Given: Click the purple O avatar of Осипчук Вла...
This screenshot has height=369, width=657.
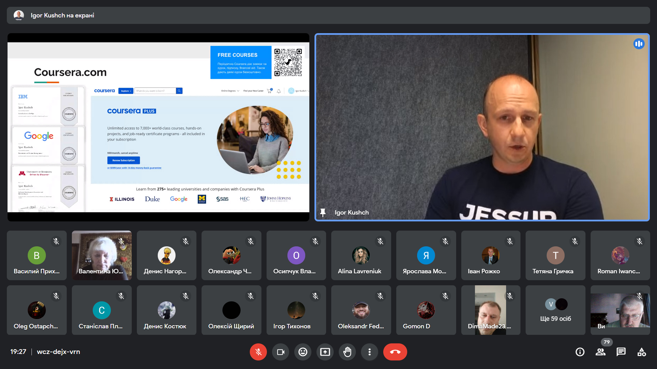Looking at the screenshot, I should pyautogui.click(x=296, y=255).
